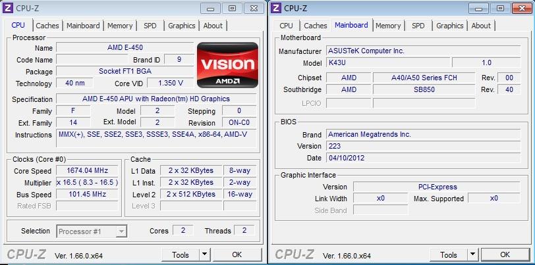Click the Brand ID 9 value

pyautogui.click(x=179, y=59)
